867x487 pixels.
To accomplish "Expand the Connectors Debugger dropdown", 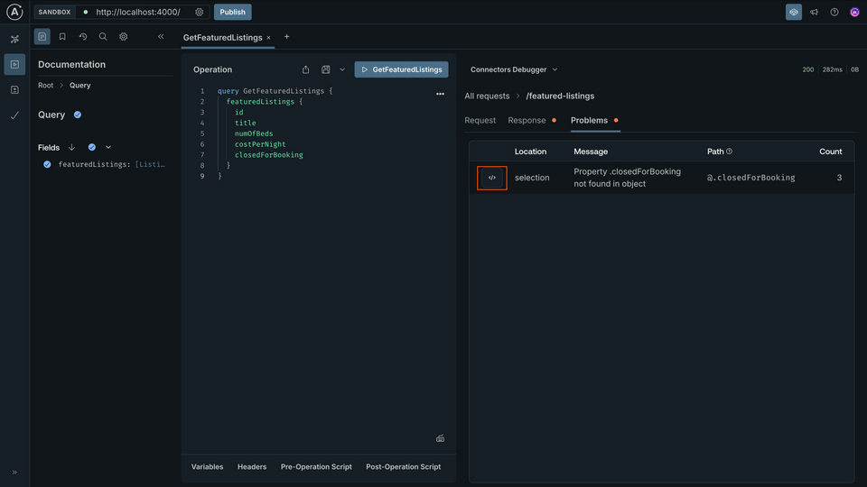I will pos(514,69).
